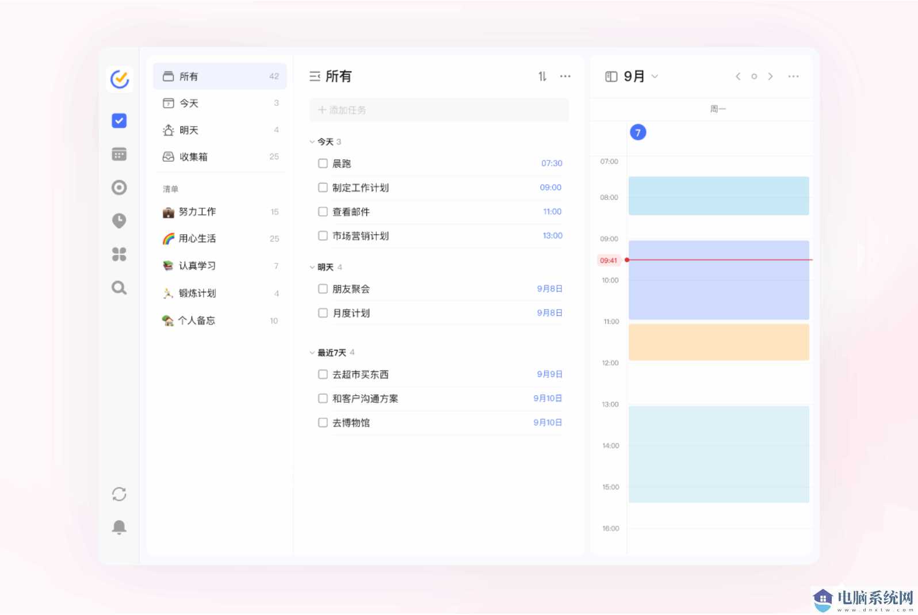Open the light blue 08:00 calendar event
The width and height of the screenshot is (918, 615).
point(718,196)
